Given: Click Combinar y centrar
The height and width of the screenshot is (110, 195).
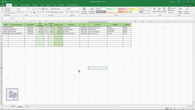Looking at the screenshot, I should pos(57,12).
